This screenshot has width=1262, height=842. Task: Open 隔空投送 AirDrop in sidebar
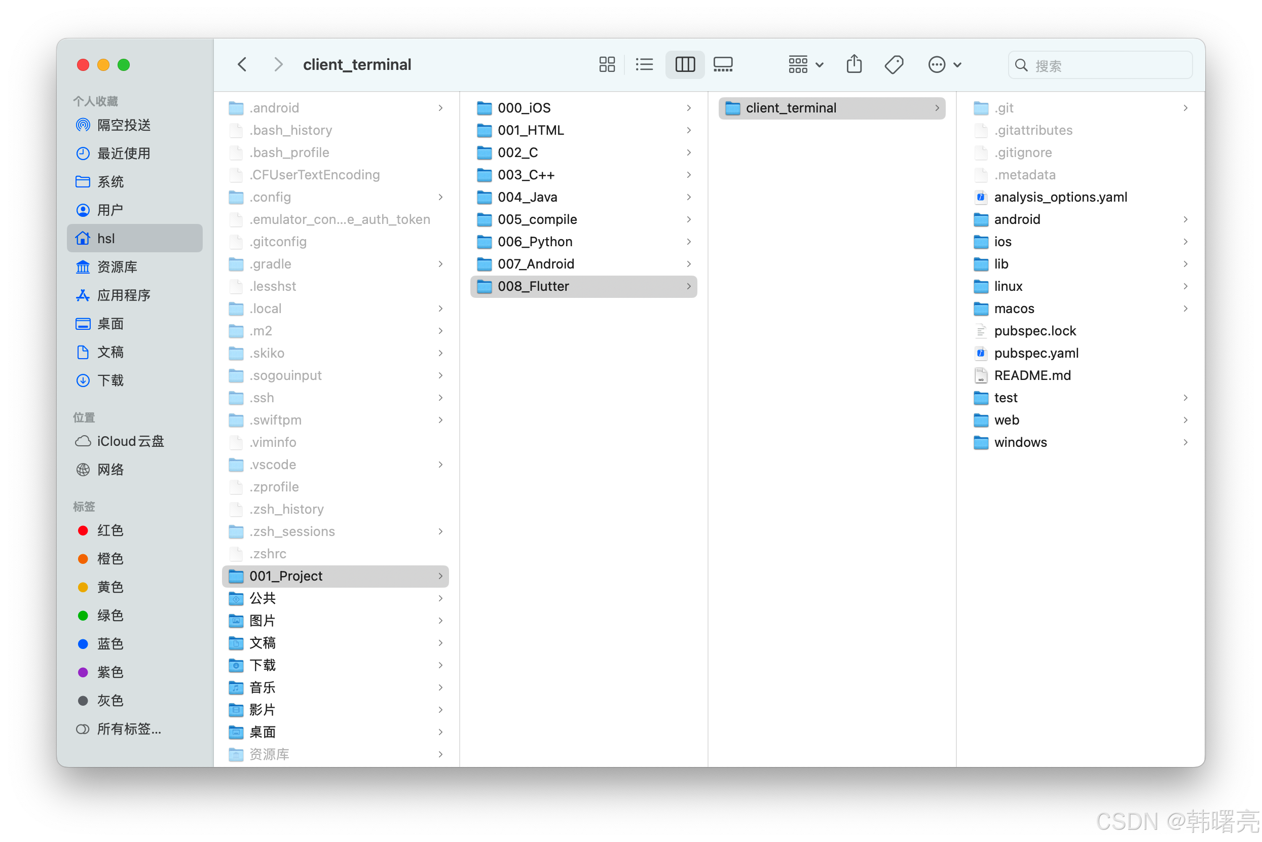(134, 125)
